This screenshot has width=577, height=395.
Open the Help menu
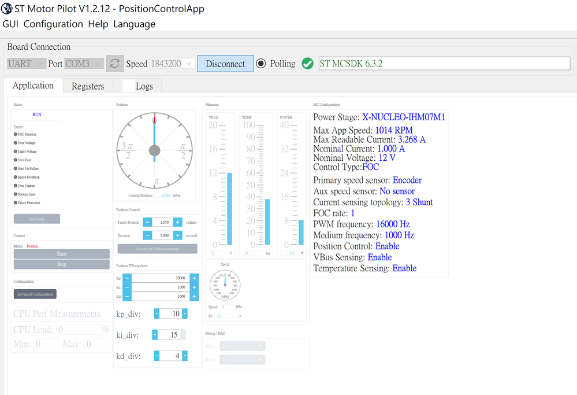coord(98,24)
